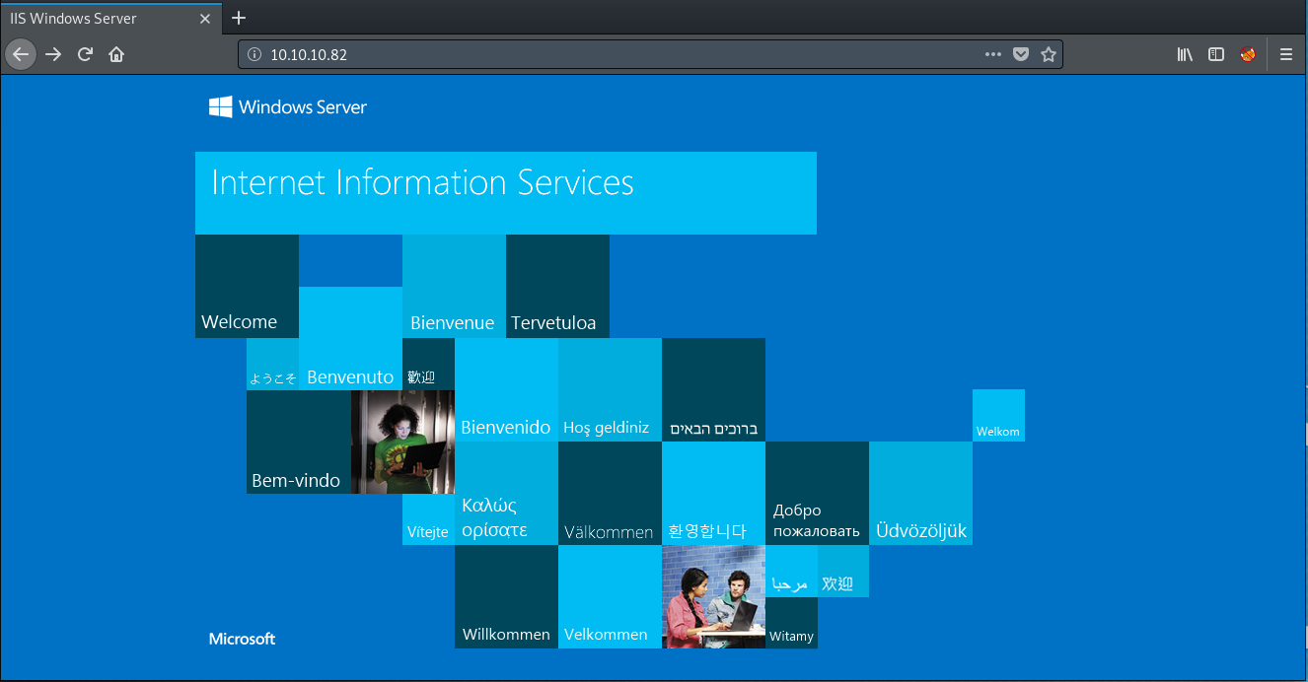Viewport: 1308px width, 682px height.
Task: Show site information for 10.10.10.82
Action: tap(254, 55)
